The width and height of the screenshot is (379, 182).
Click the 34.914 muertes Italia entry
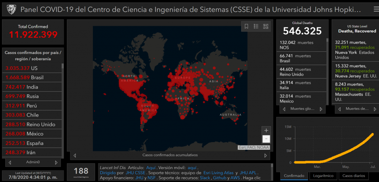pyautogui.click(x=301, y=85)
